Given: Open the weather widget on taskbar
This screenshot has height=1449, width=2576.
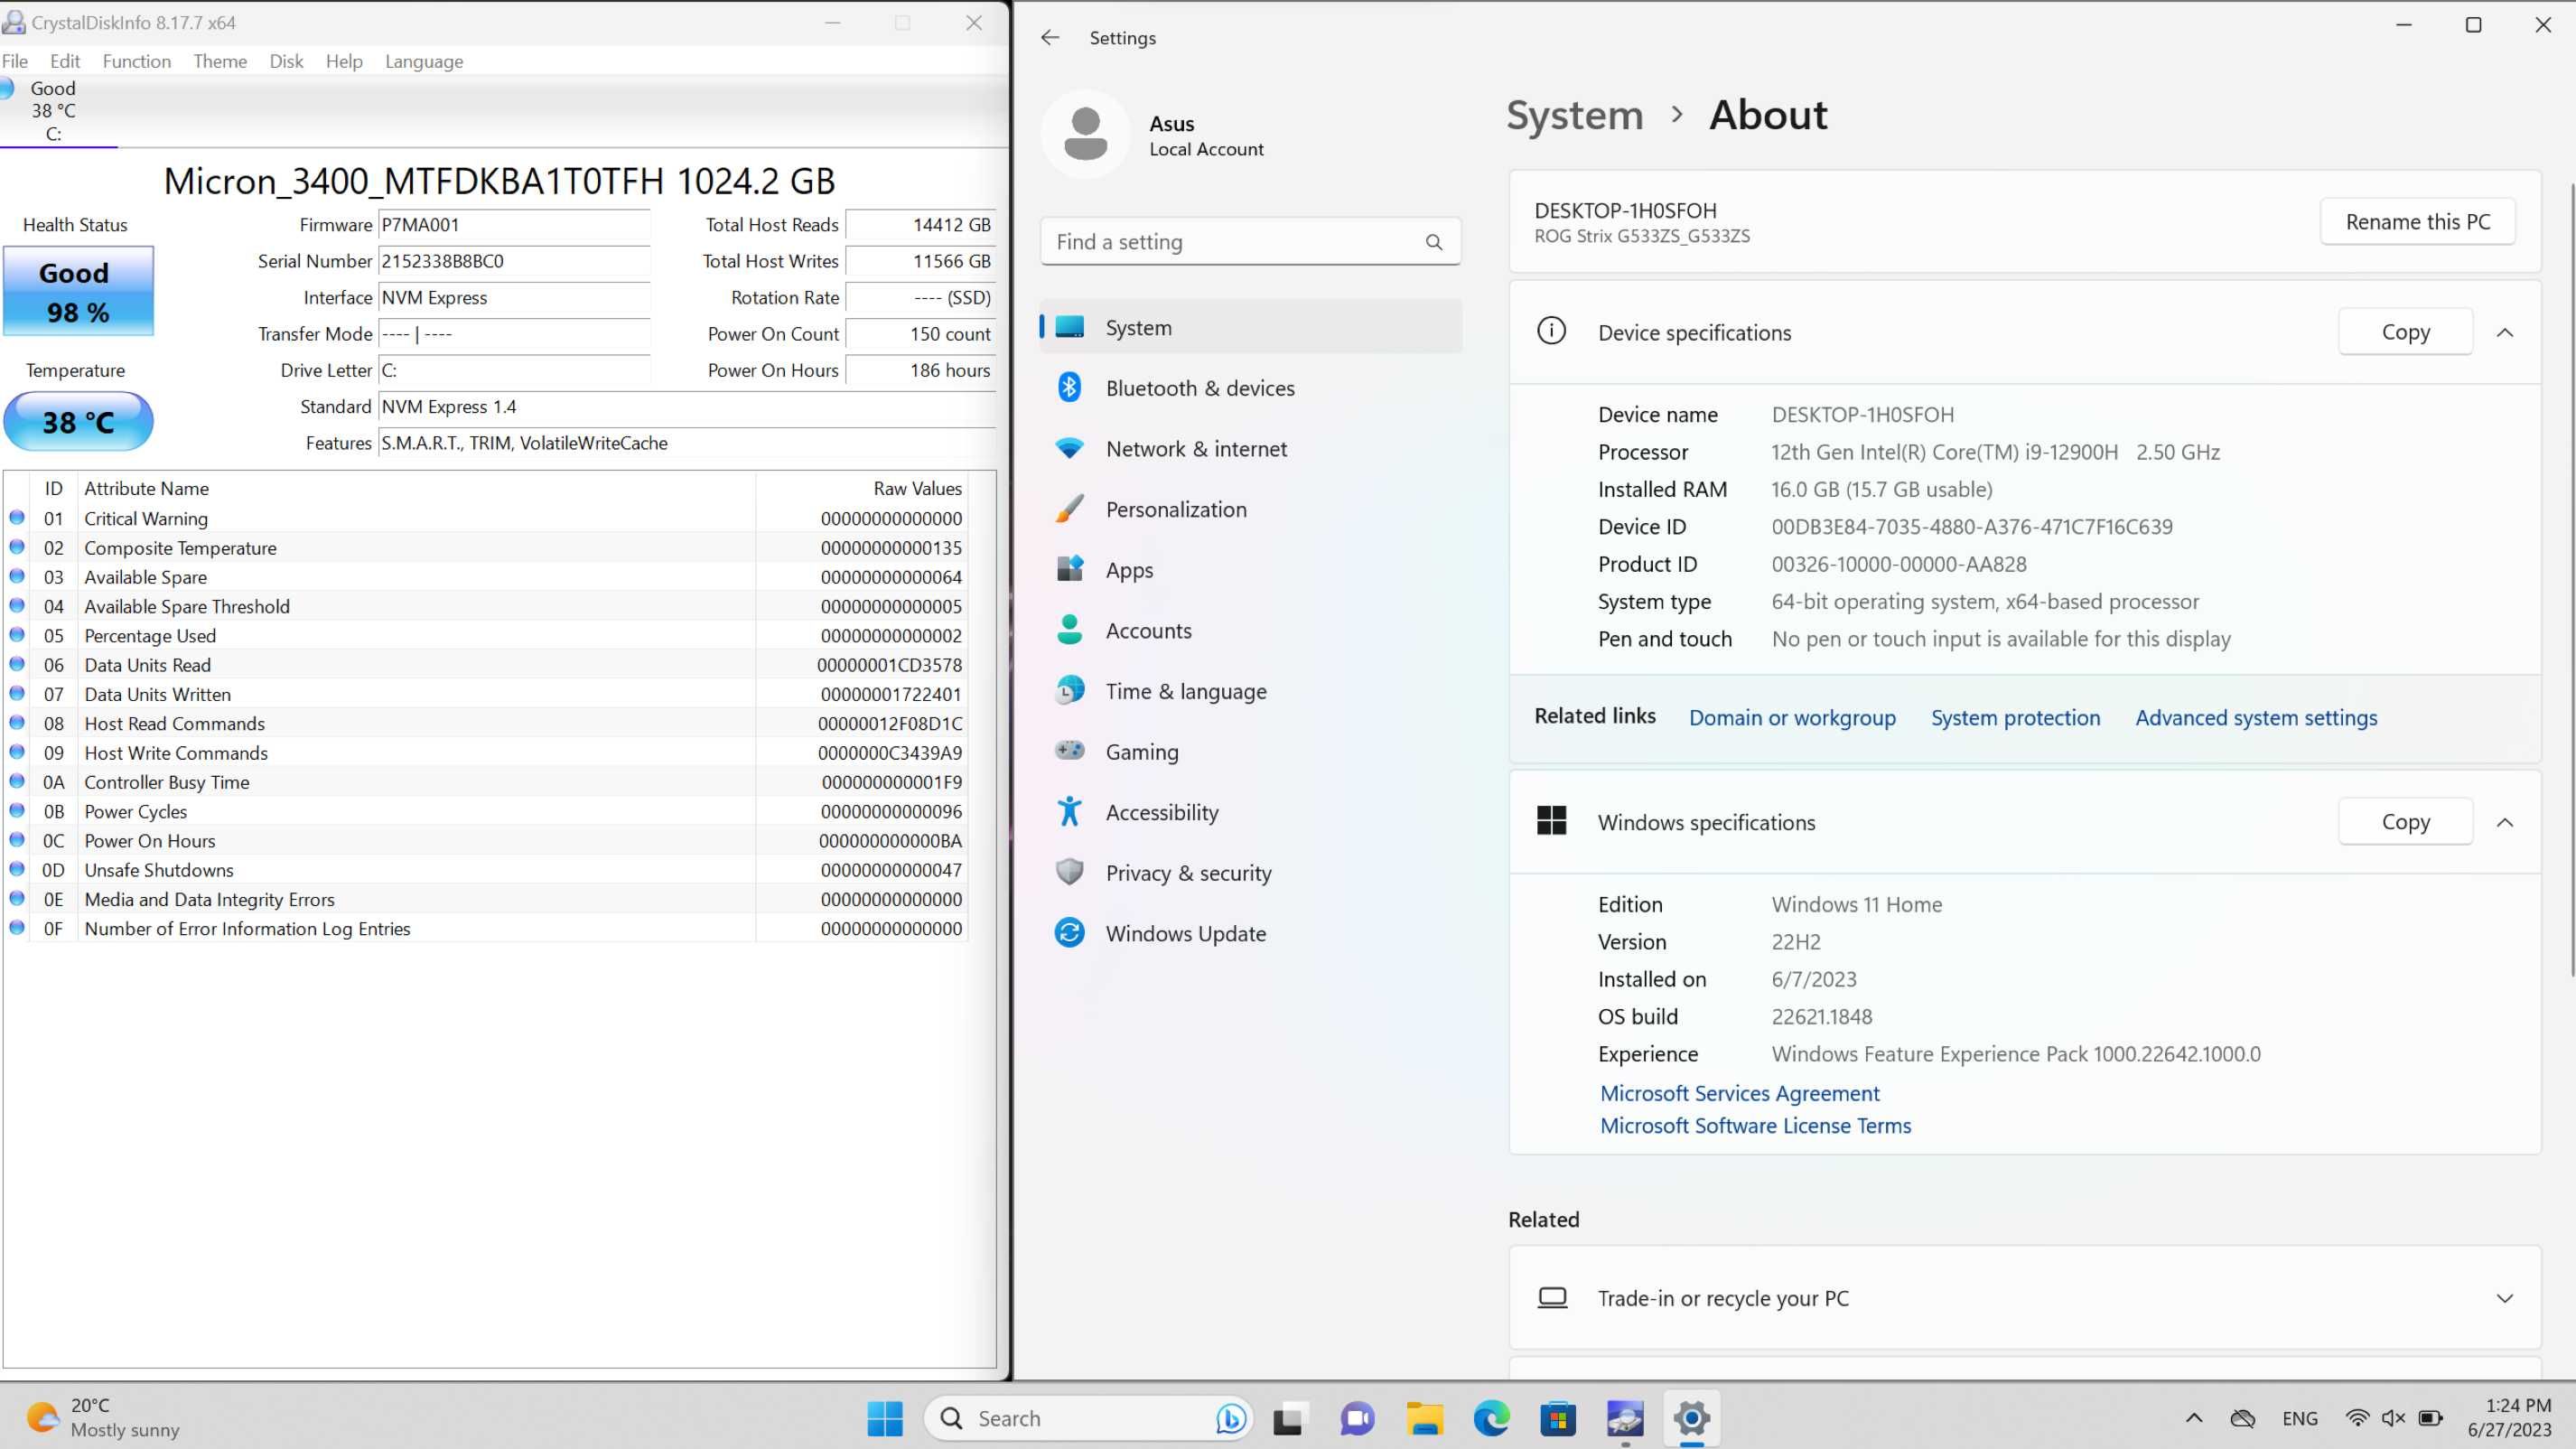Looking at the screenshot, I should [x=103, y=1418].
